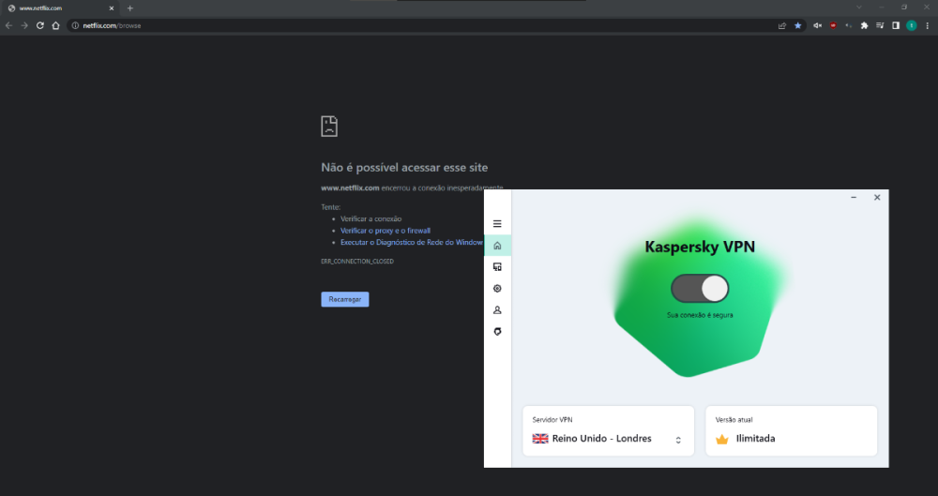Turn off the Kaspersky VPN switch

(x=700, y=289)
